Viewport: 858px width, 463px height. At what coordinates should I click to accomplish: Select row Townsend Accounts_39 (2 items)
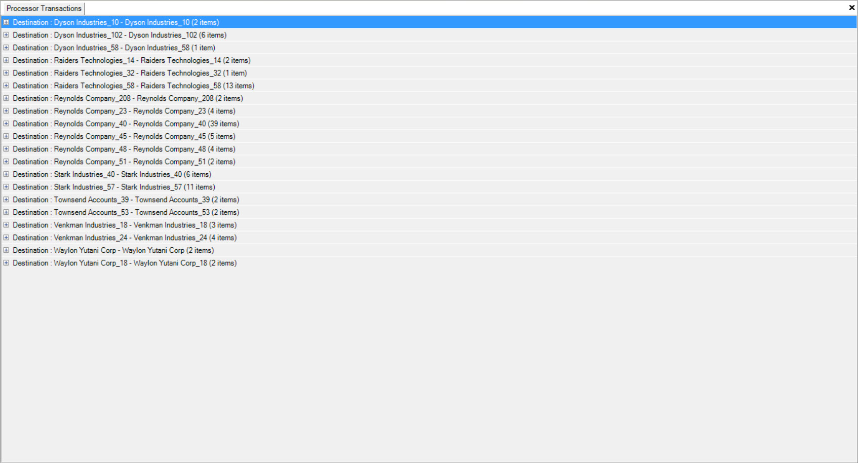(429, 200)
